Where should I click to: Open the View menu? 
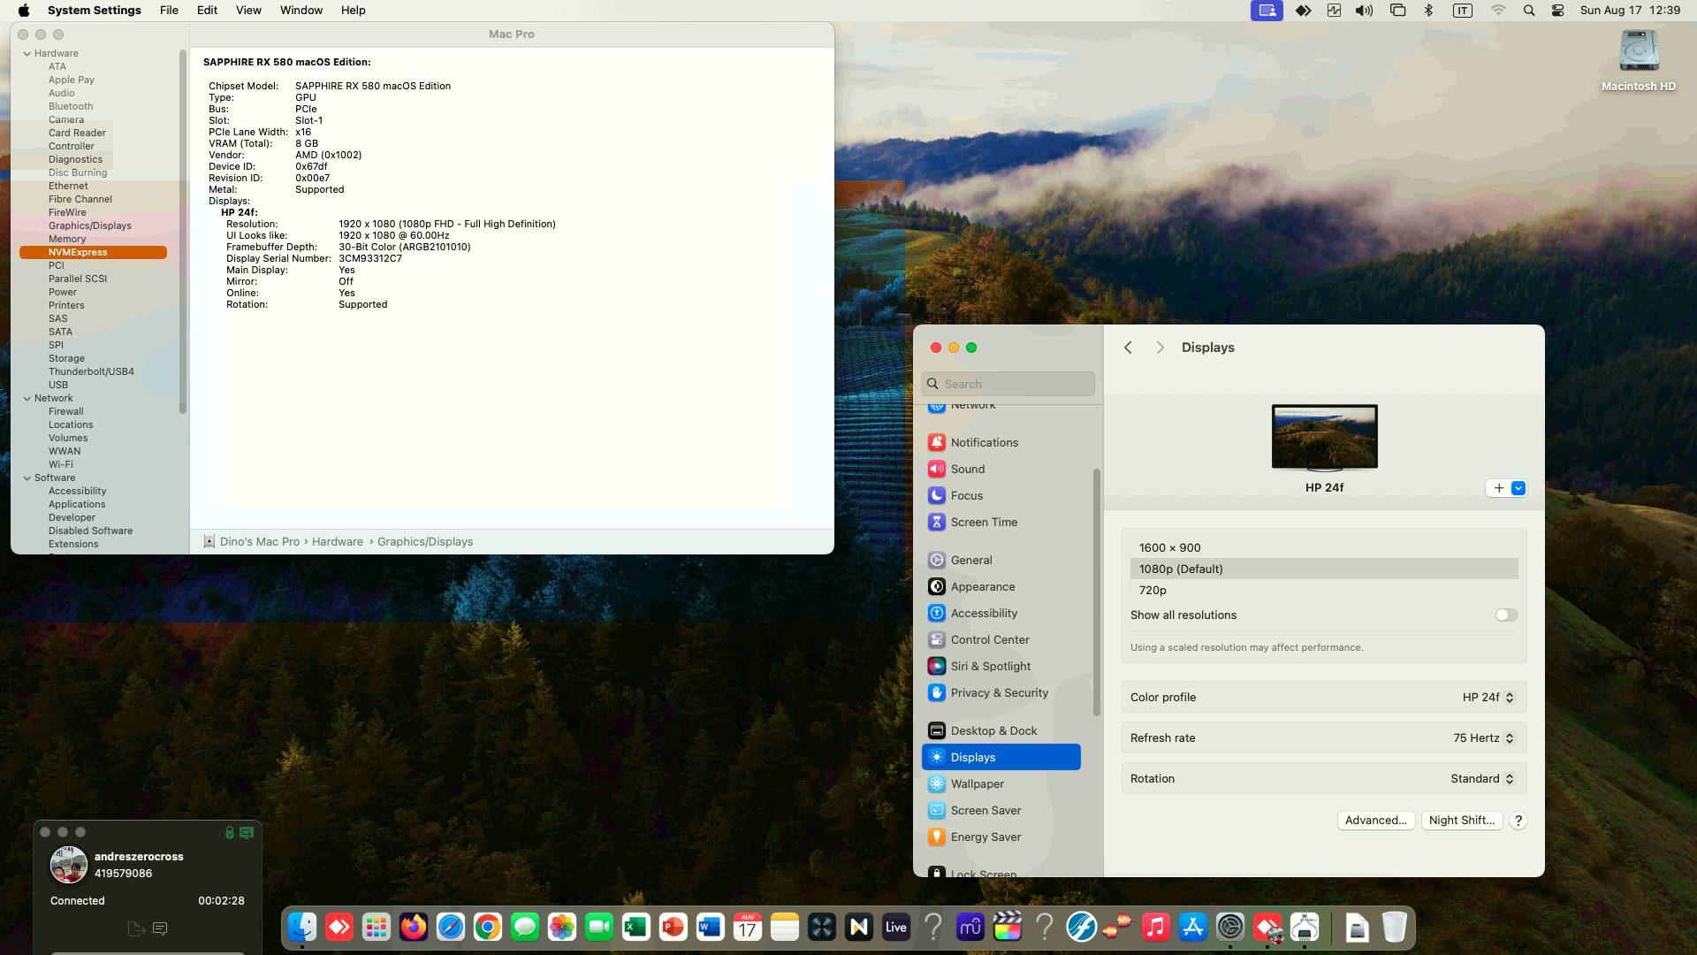[x=248, y=11]
